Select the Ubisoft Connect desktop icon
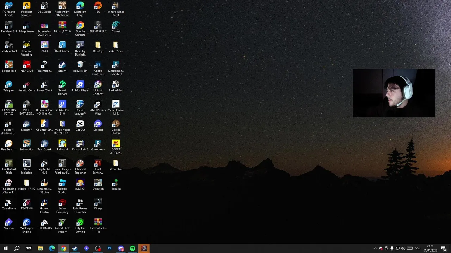This screenshot has width=451, height=253. (x=98, y=88)
